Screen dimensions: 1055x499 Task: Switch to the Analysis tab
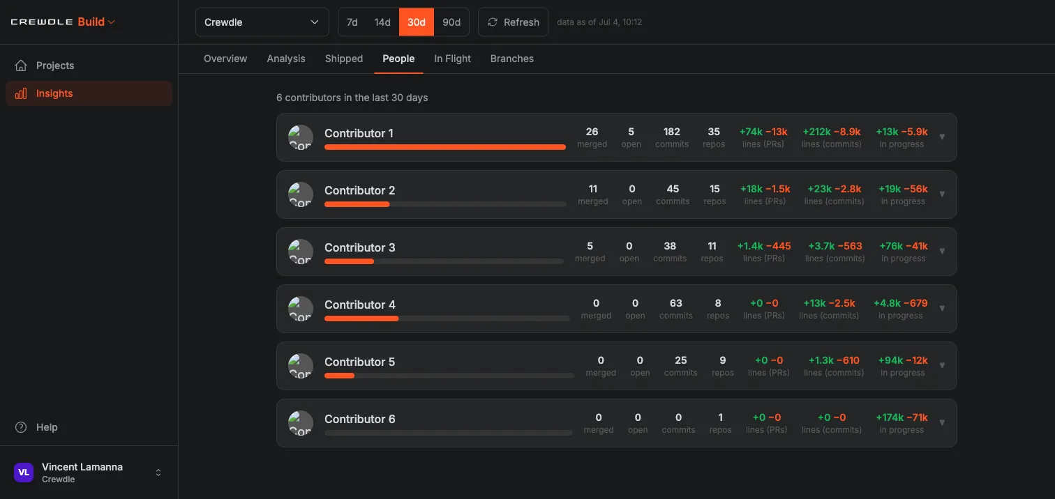tap(286, 59)
